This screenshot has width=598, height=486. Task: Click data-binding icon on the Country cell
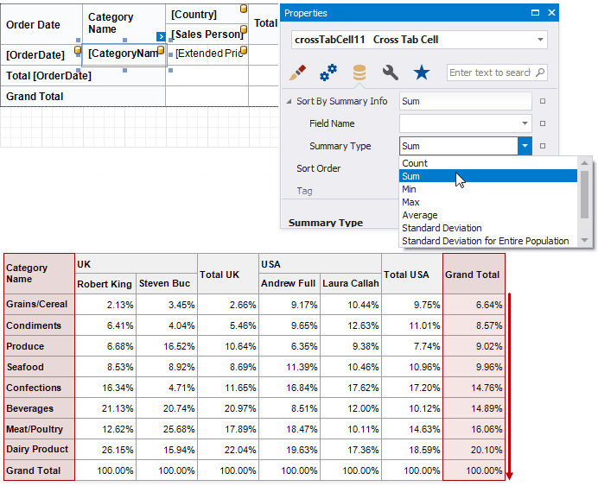(x=243, y=10)
